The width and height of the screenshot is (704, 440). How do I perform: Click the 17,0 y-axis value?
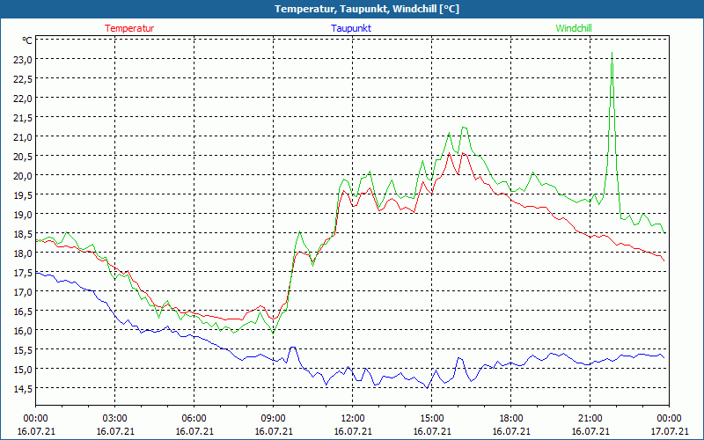click(23, 291)
